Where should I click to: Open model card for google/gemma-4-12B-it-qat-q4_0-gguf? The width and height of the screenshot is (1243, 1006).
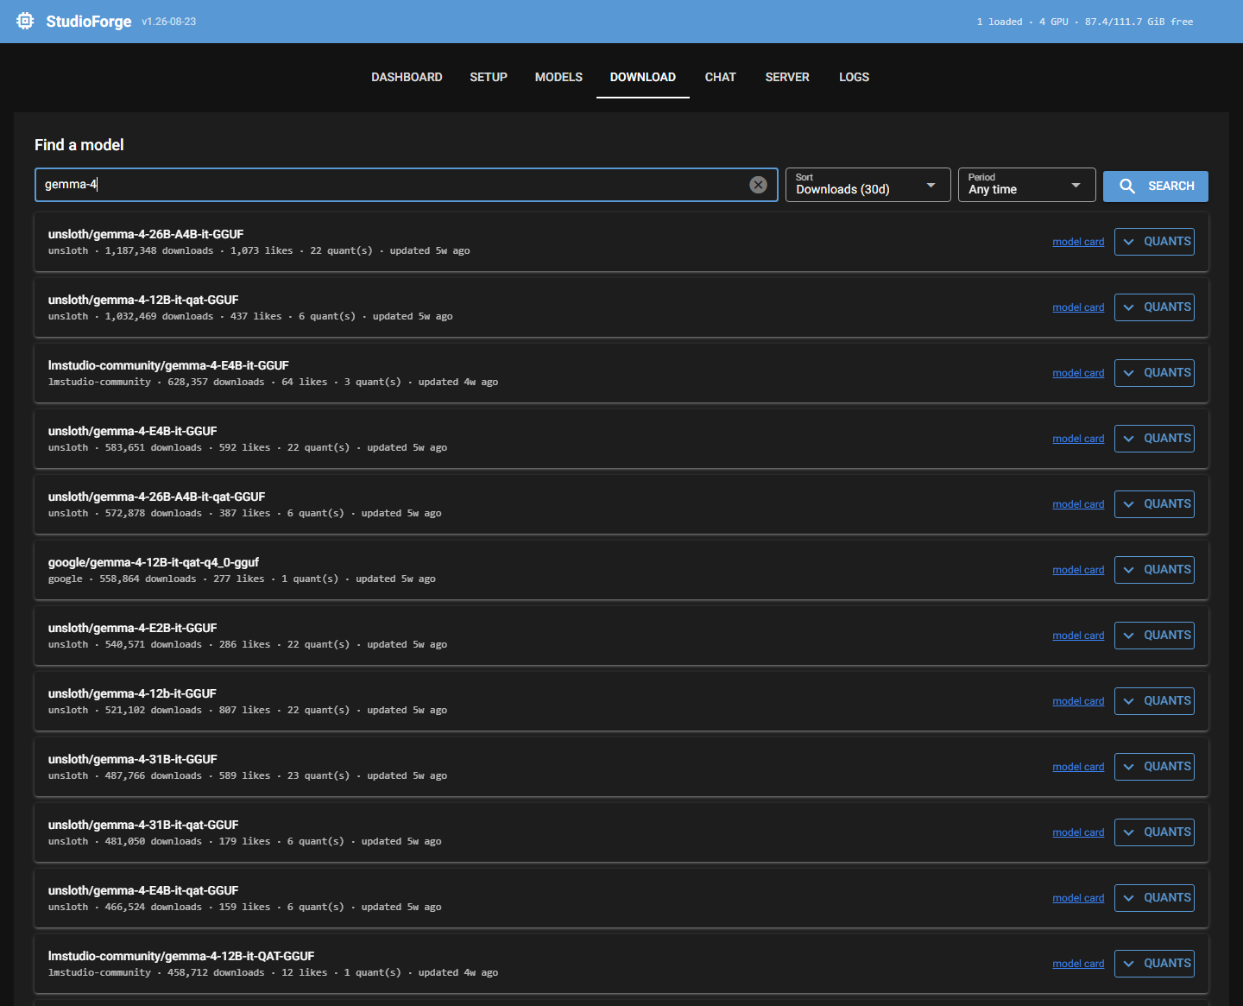[1078, 570]
